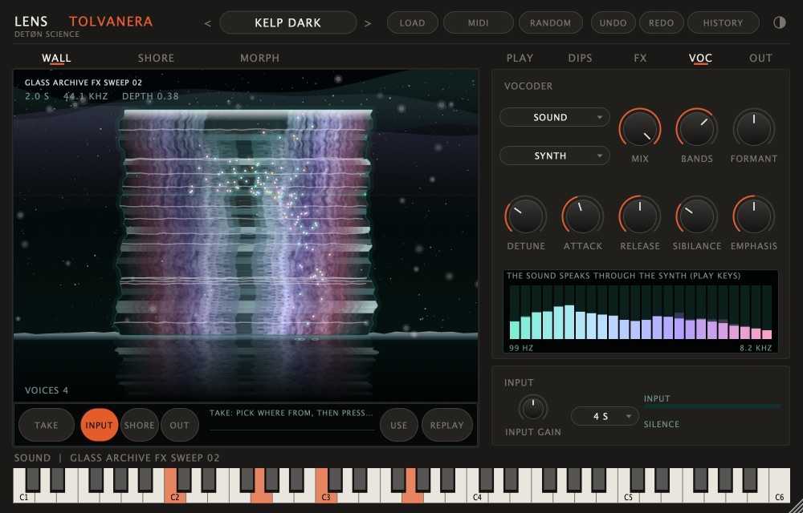Switch to the MORPH tab
803x513 pixels.
[259, 58]
